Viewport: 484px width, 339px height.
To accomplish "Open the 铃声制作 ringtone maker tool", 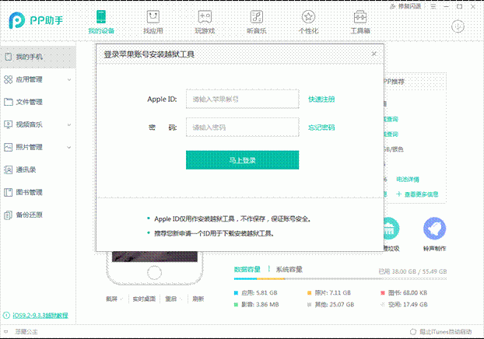I will (434, 235).
